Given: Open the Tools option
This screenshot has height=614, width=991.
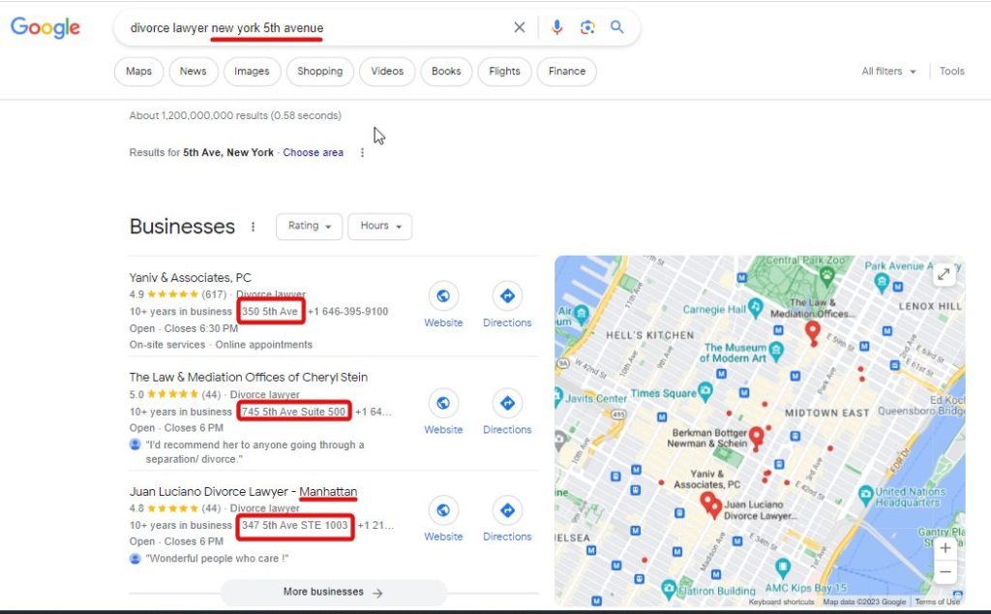Looking at the screenshot, I should 952,72.
